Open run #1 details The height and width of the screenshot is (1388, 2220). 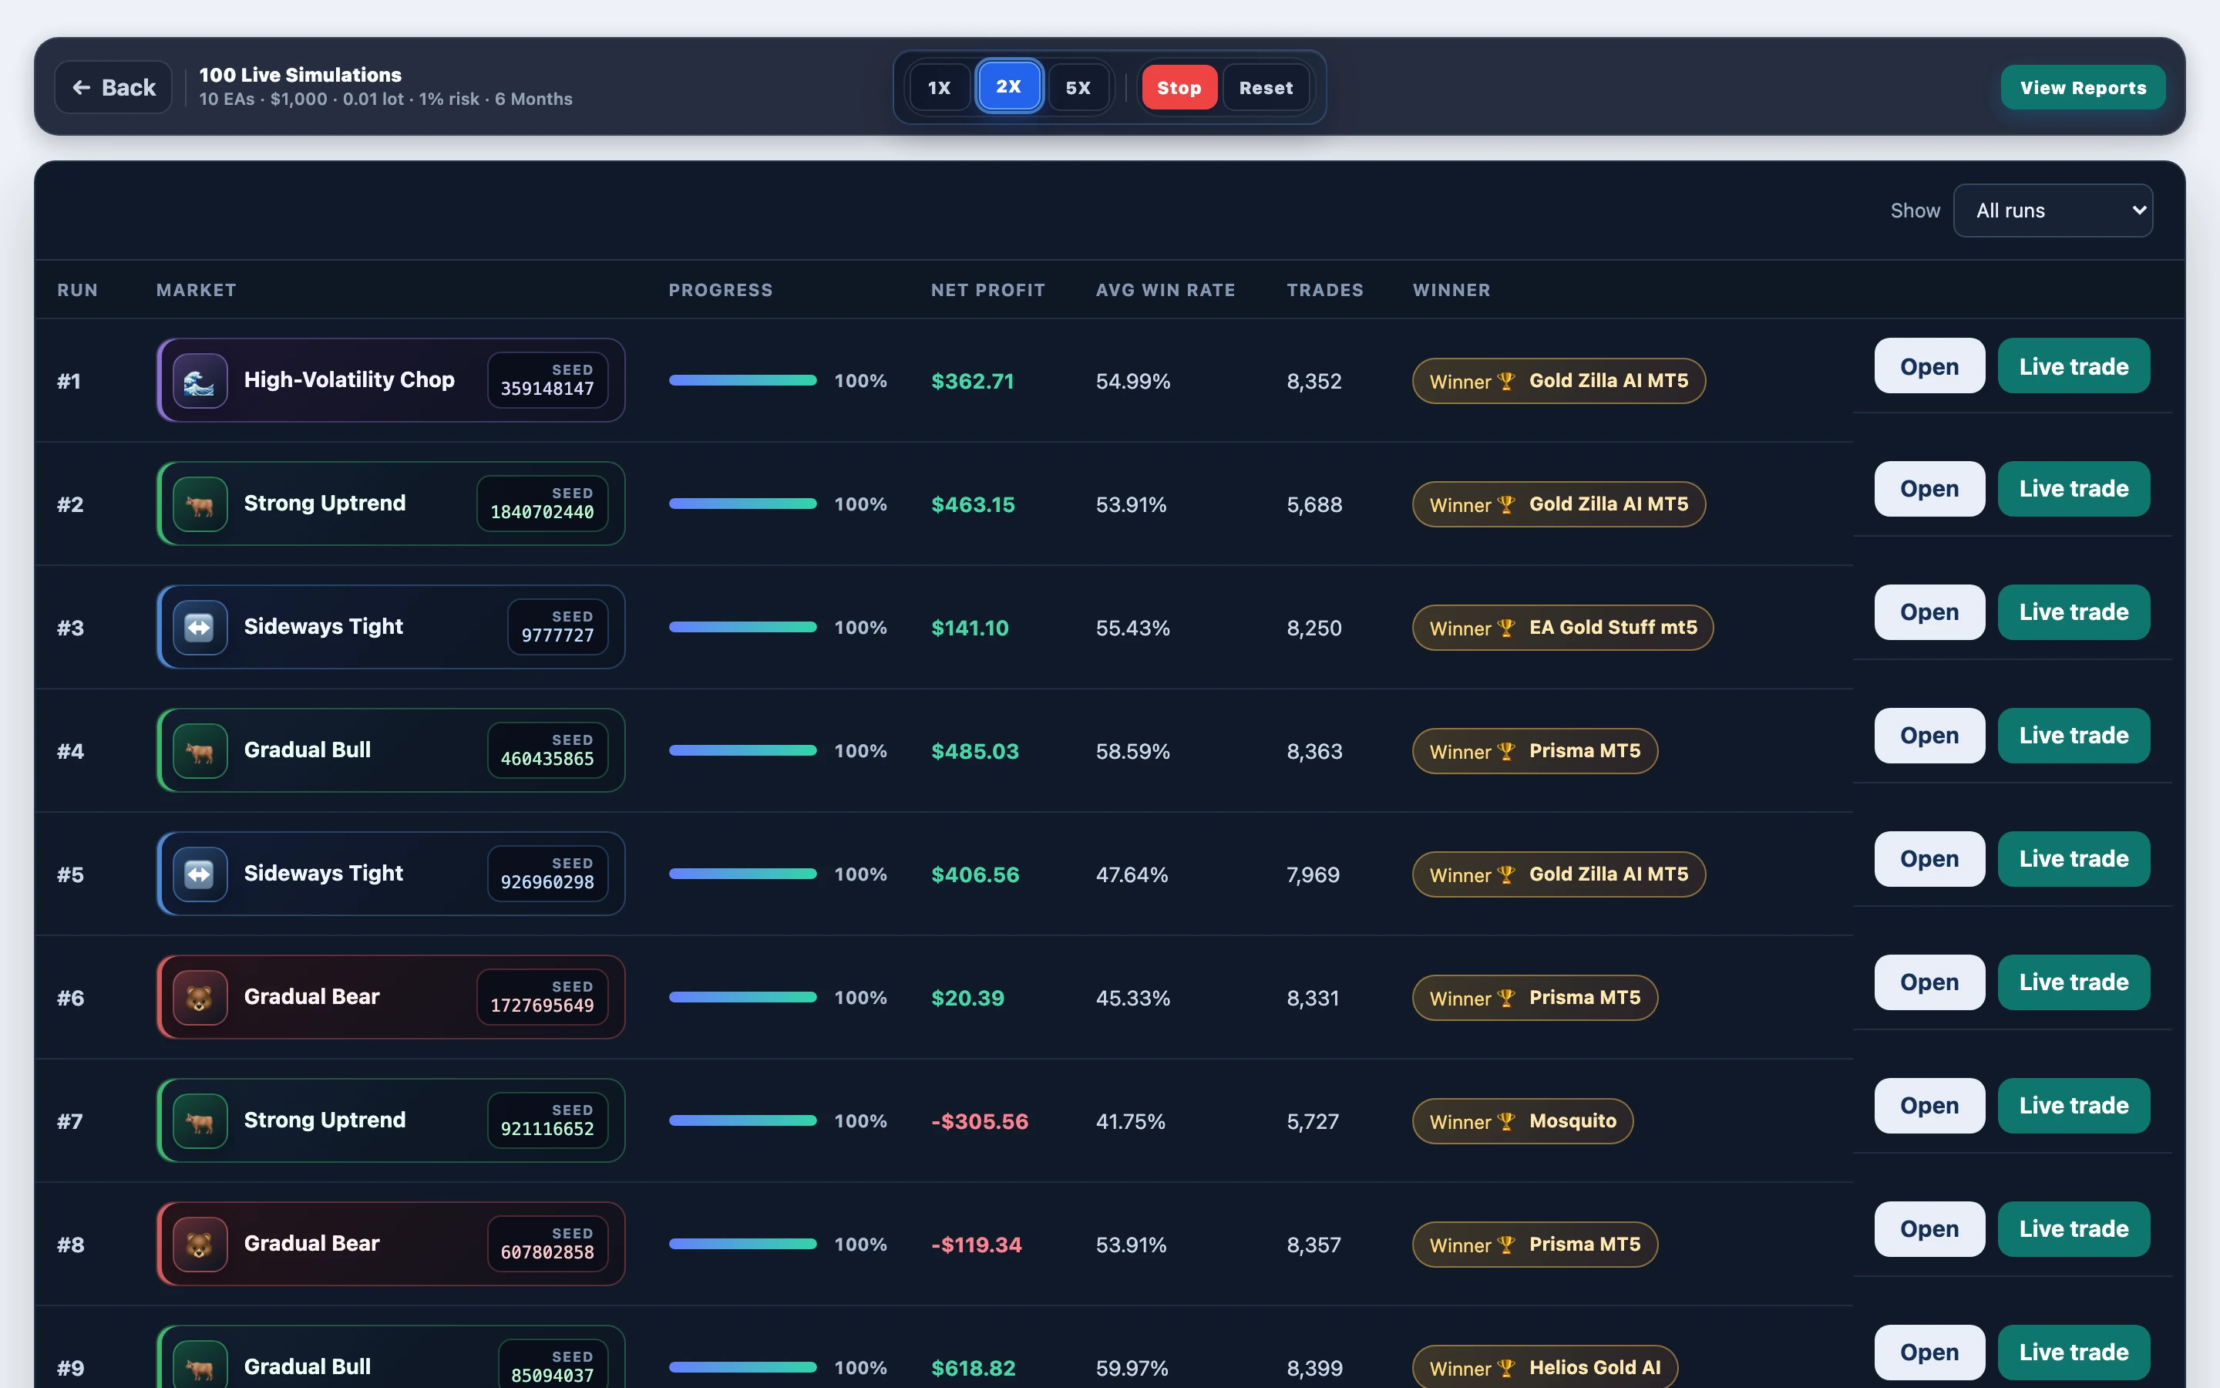coord(1929,366)
